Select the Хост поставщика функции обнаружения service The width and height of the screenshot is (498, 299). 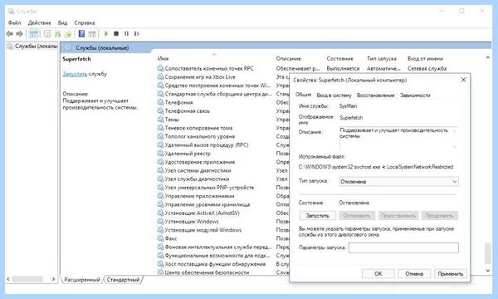[x=215, y=264]
